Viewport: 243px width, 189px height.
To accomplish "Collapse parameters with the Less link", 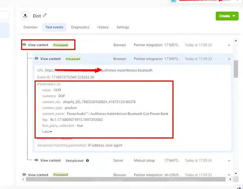I will coord(47,132).
